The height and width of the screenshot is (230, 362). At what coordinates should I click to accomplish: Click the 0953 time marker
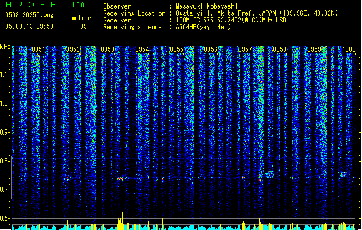108,49
